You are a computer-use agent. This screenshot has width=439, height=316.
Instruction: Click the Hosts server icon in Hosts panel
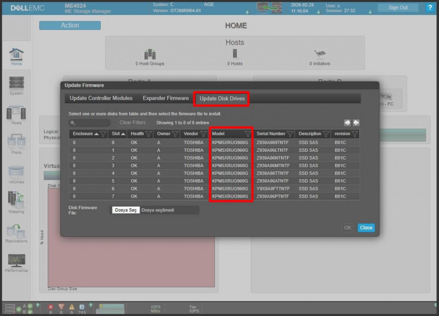tap(235, 53)
